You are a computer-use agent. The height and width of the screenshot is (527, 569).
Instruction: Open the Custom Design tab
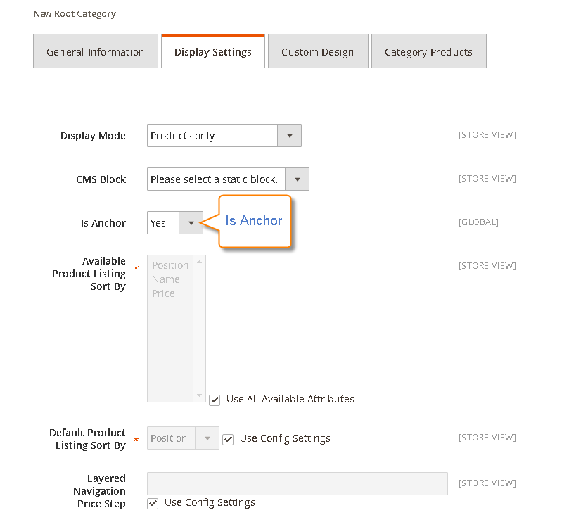[x=317, y=51]
